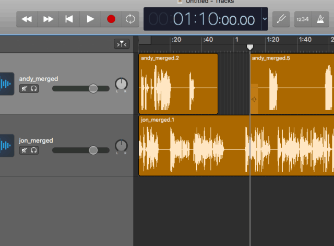Mute the jon_merged track
This screenshot has width=334, height=246.
(x=24, y=150)
